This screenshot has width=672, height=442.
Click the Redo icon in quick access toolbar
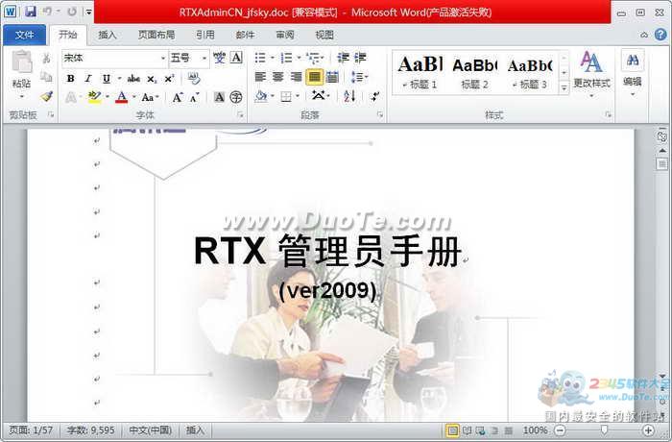click(x=72, y=12)
